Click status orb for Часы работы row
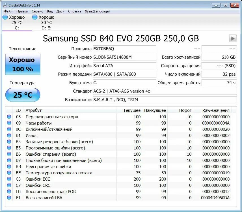Viewport: 242px width, 212px height. (x=9, y=123)
